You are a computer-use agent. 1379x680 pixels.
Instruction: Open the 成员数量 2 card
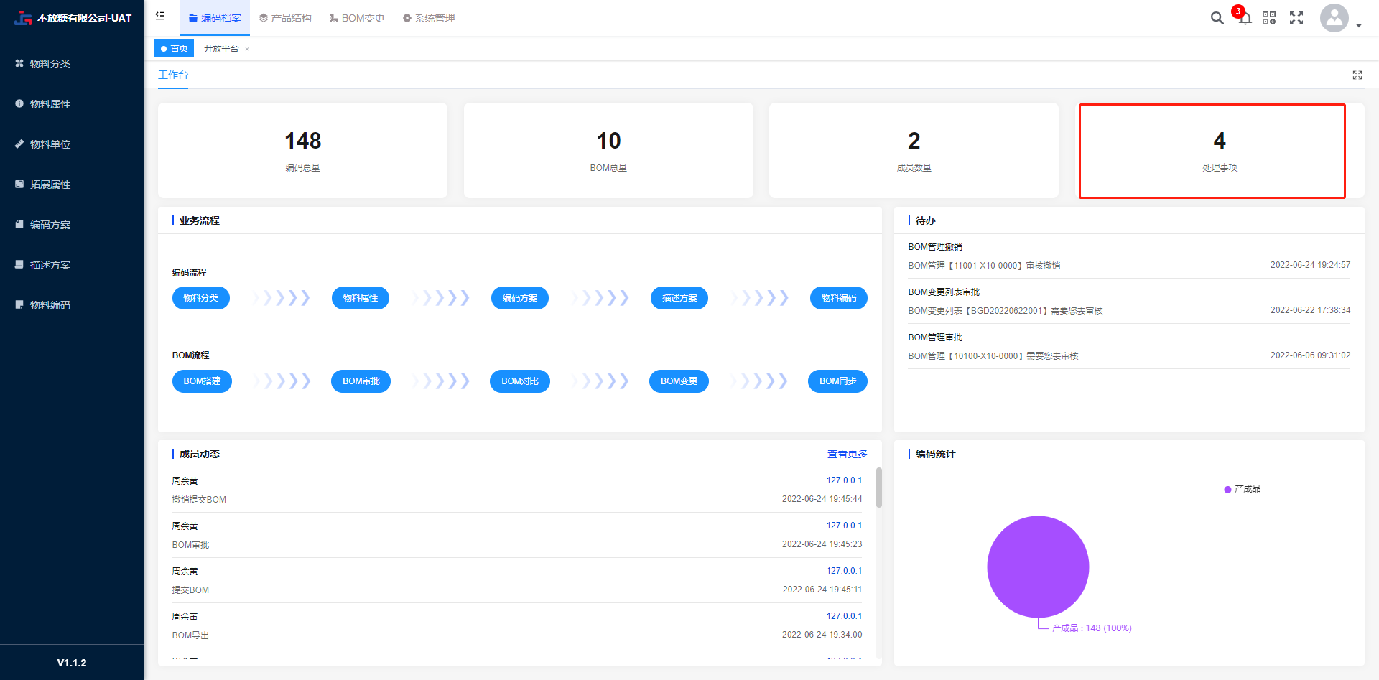[914, 150]
